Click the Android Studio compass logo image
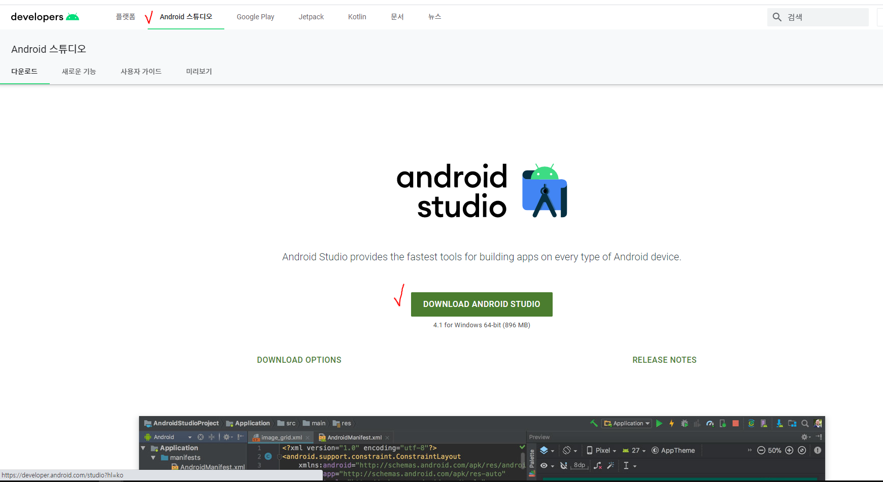Screen dimensions: 883x482 pyautogui.click(x=545, y=191)
